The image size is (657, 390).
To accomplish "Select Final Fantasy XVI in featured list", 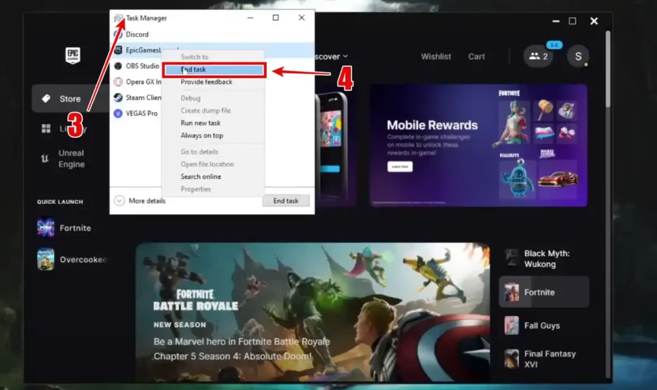I will [544, 359].
